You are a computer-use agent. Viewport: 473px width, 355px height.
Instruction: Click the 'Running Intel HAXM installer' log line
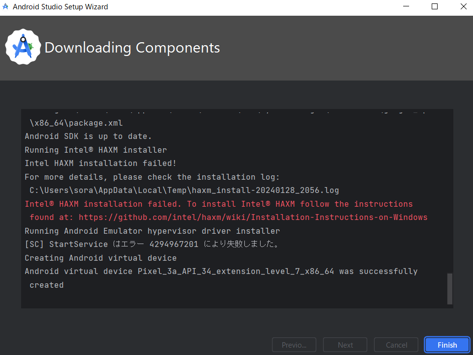(x=96, y=150)
